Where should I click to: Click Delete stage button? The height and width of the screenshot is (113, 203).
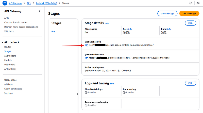(x=167, y=13)
